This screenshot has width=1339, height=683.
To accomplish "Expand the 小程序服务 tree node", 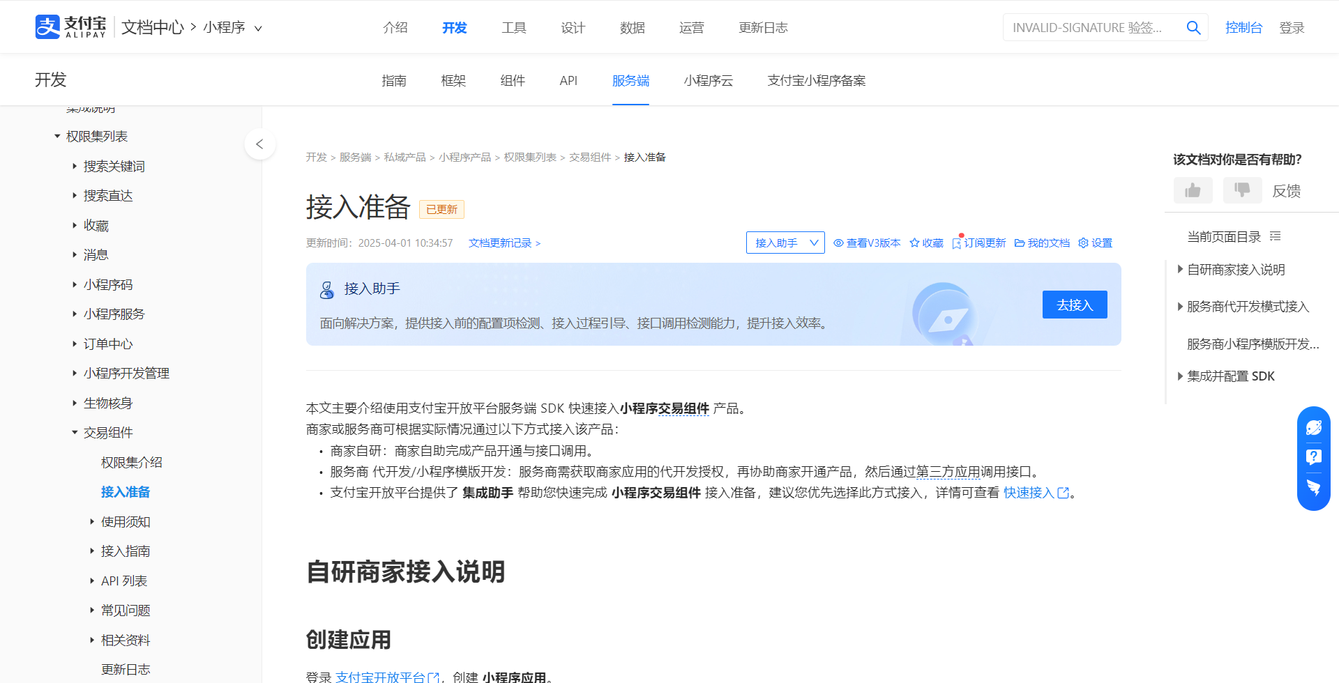I will click(75, 314).
